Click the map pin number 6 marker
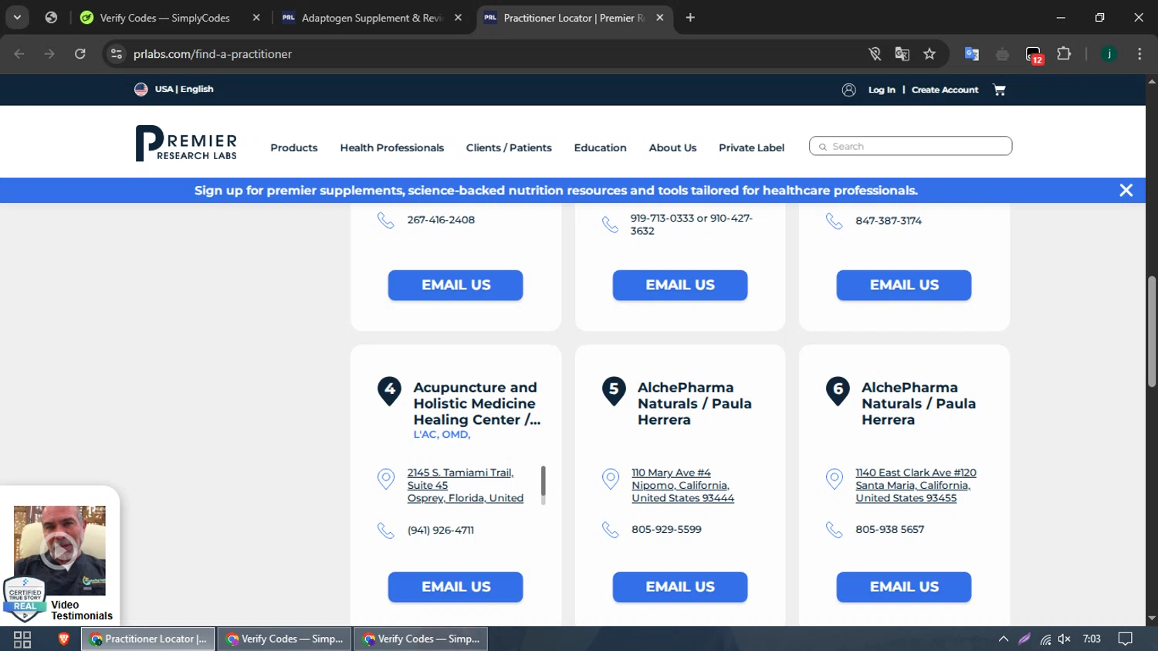 (x=838, y=390)
